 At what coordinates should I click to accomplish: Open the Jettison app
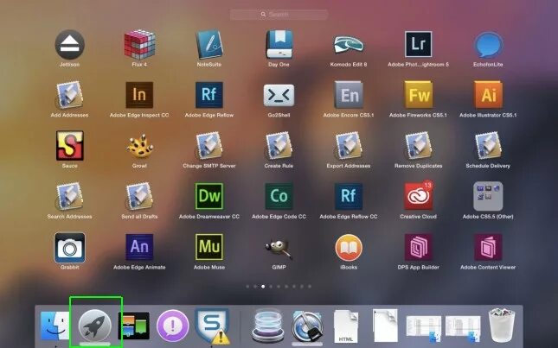pos(70,45)
